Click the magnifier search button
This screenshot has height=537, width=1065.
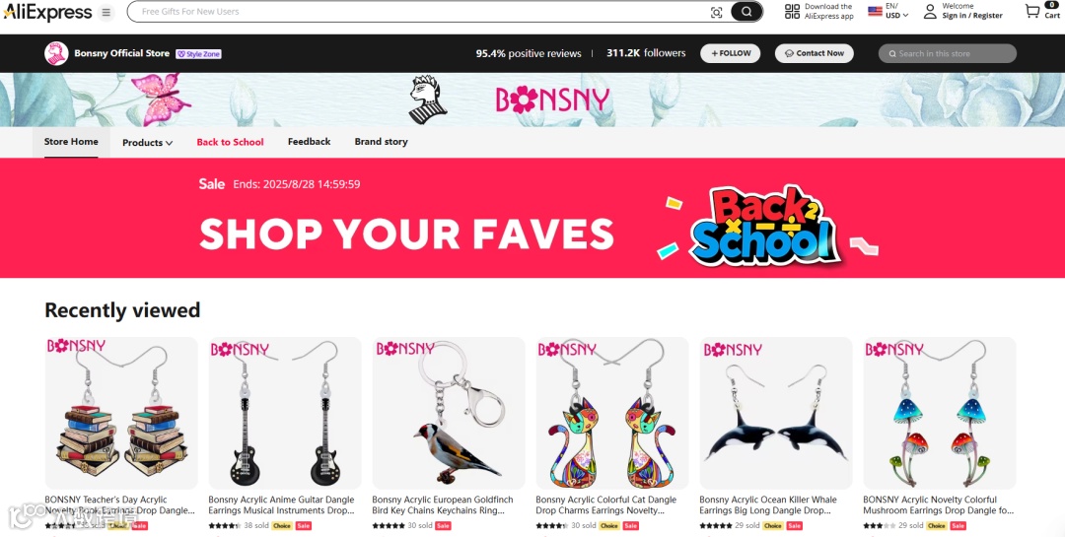(746, 12)
